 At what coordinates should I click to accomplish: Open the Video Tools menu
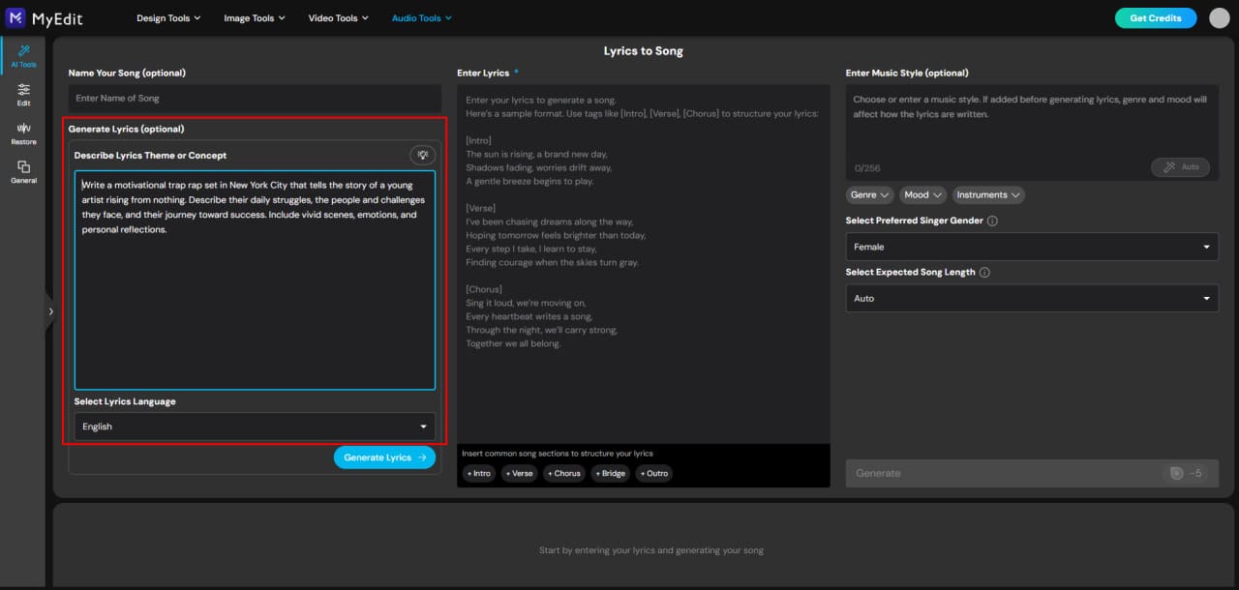coord(338,17)
